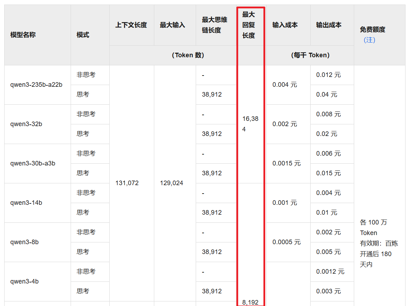Click the 131,072 context length value
Screen dimensions: 409x306
pos(127,183)
